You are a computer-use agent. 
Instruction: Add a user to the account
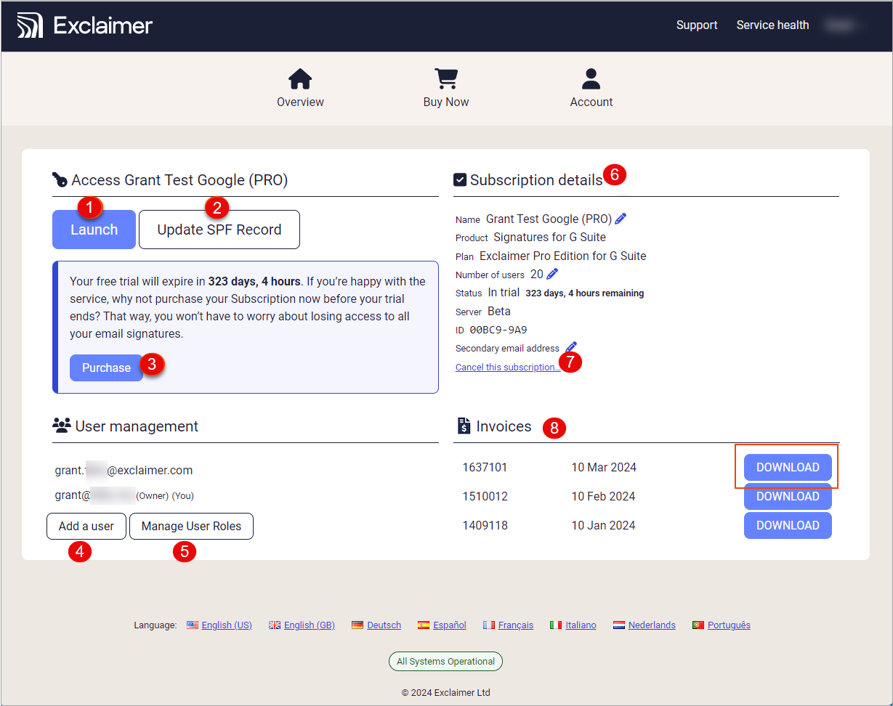tap(86, 526)
